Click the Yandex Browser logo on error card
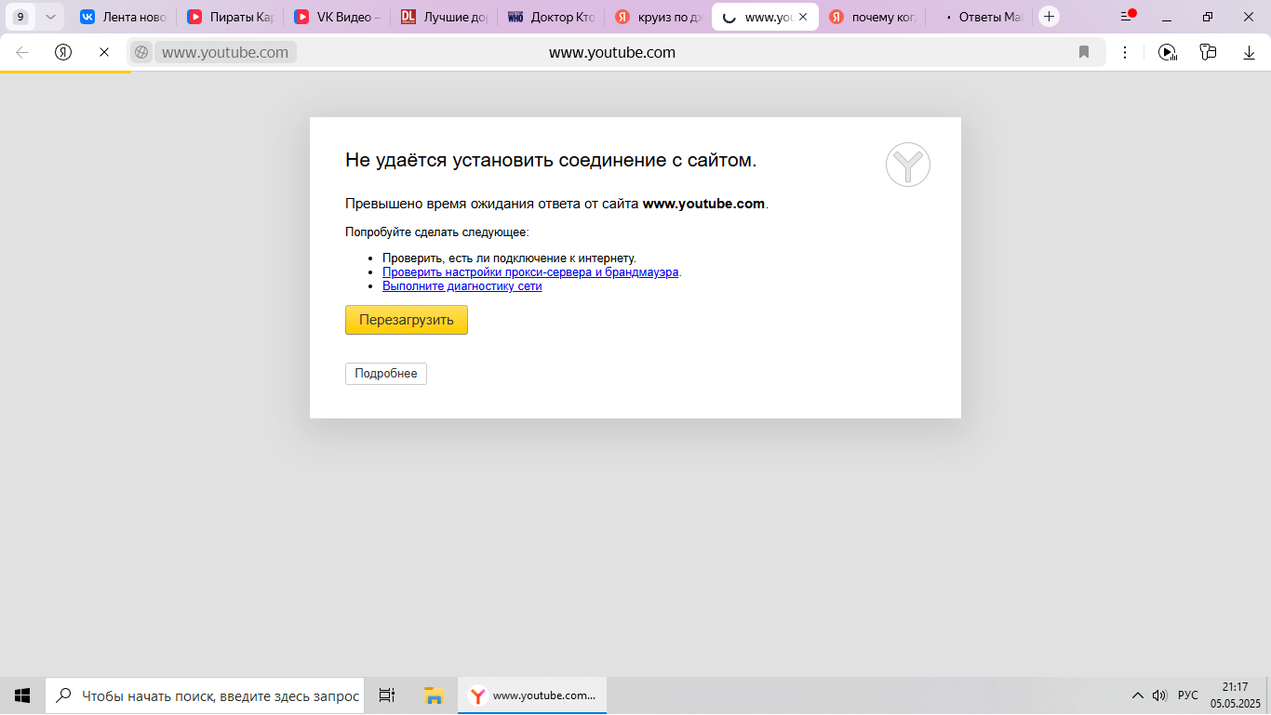Screen dimensions: 1271x715 click(x=908, y=165)
